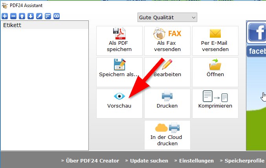The height and width of the screenshot is (168, 266).
Task: Open Vorschau with the eye icon
Action: coord(119,104)
